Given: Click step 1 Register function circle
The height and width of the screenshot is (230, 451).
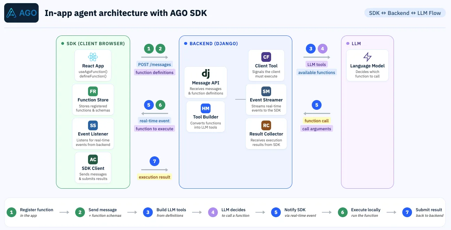Looking at the screenshot, I should click(11, 212).
